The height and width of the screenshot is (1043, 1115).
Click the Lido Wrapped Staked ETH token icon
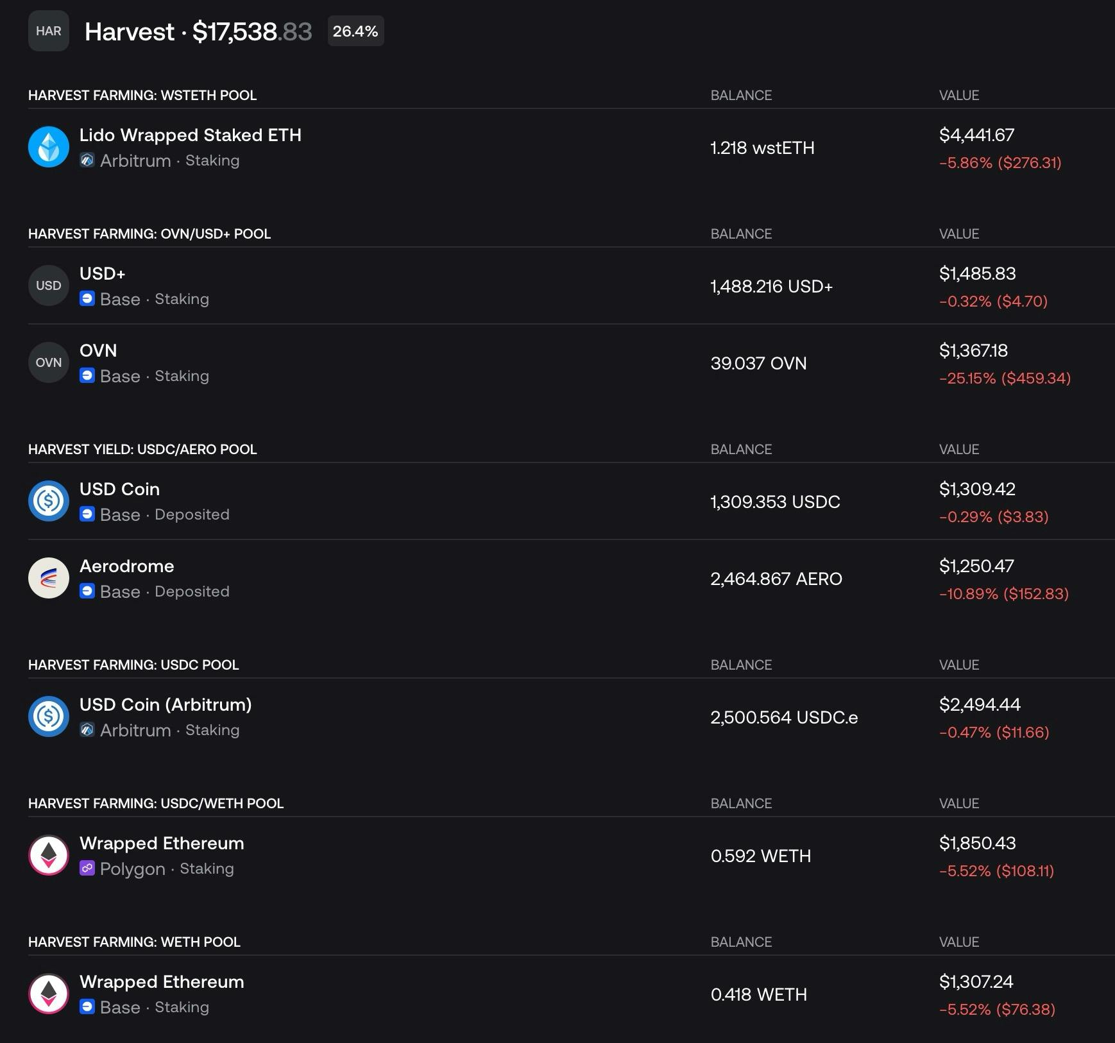(49, 147)
